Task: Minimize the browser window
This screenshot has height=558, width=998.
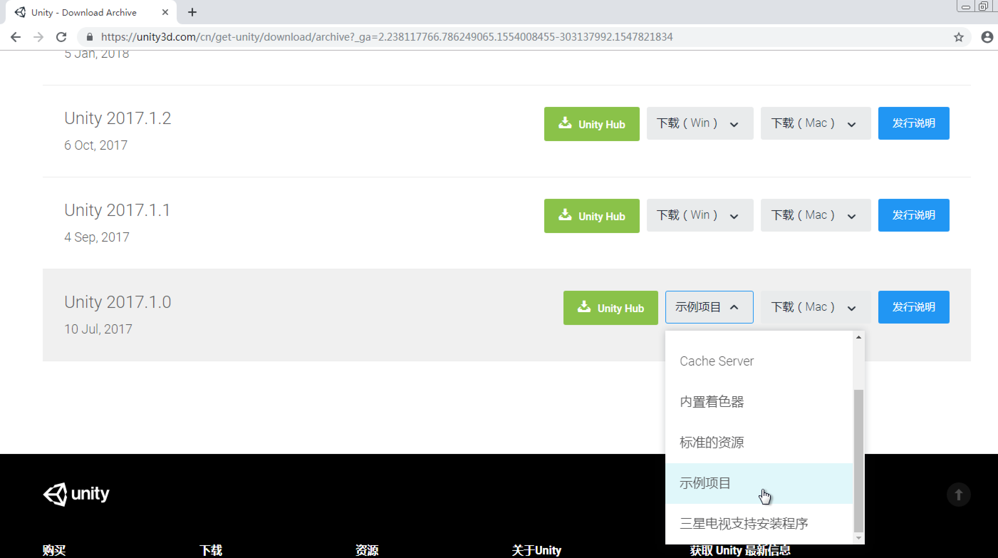Action: point(966,6)
